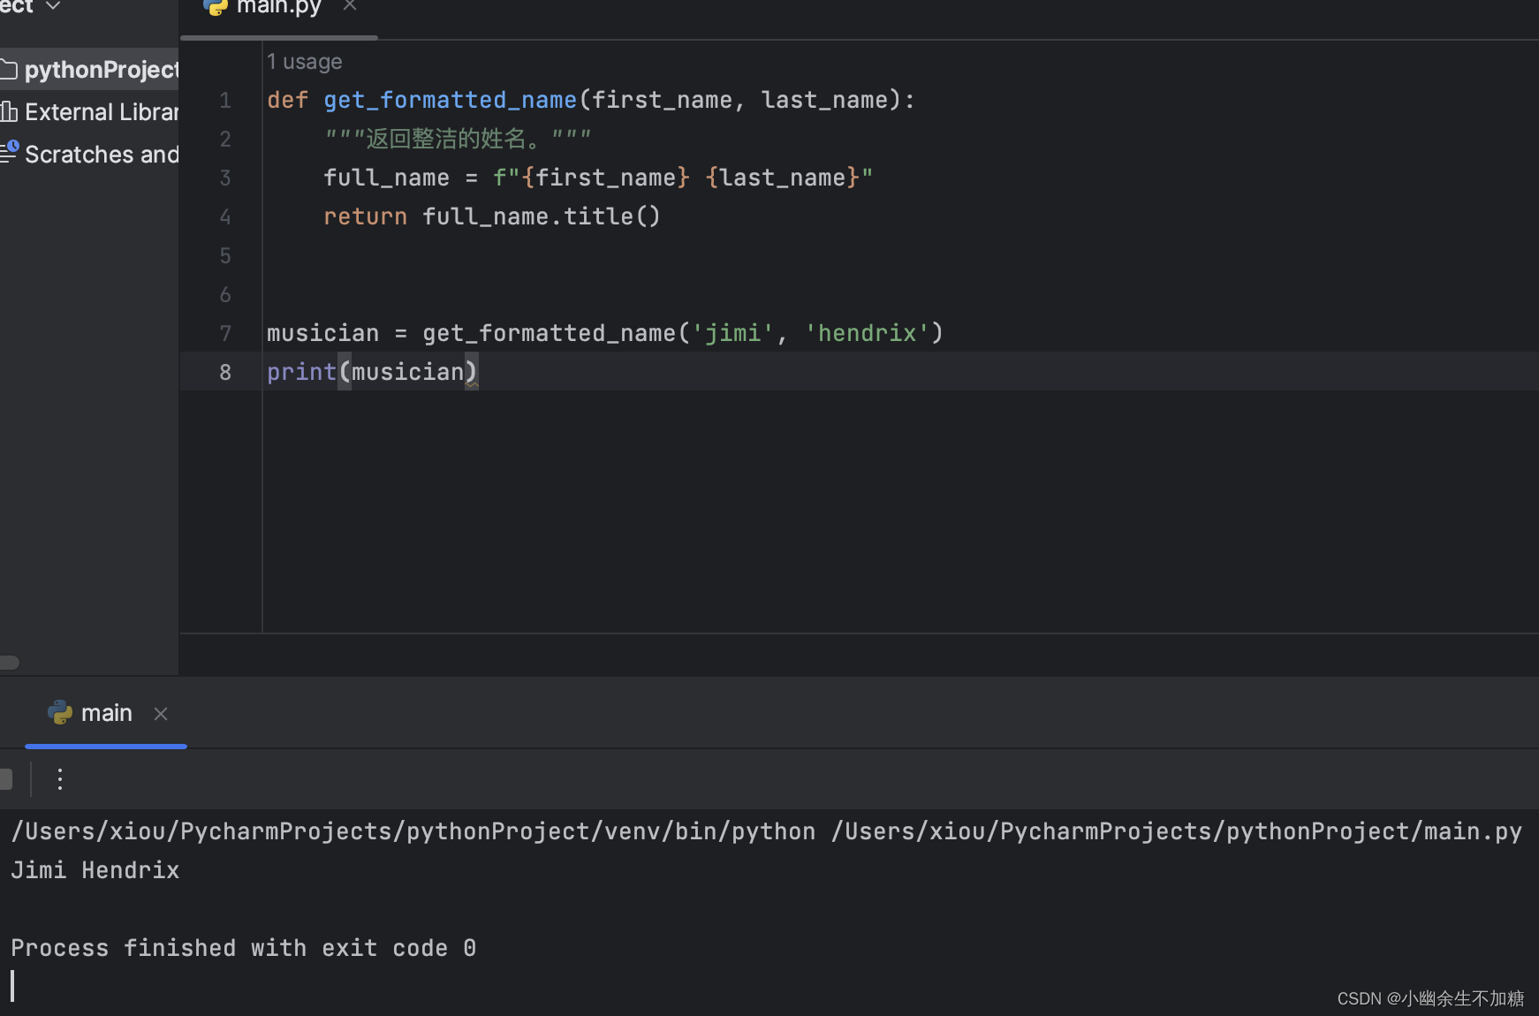1539x1016 pixels.
Task: Click line number 1 in the gutter
Action: [225, 101]
